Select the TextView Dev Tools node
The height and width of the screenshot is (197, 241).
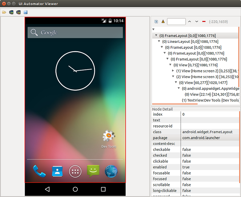coord(208,100)
